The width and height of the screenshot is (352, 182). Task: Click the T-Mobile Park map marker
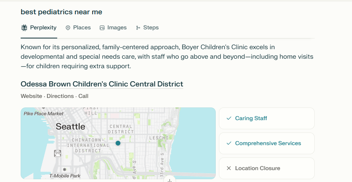[x=65, y=169]
